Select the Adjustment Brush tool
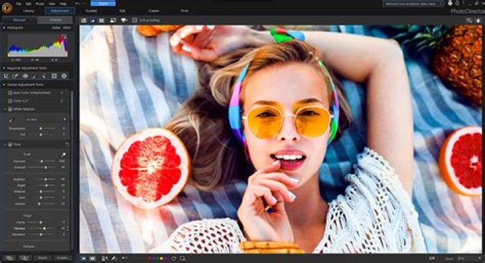This screenshot has width=485, height=263. point(34,76)
